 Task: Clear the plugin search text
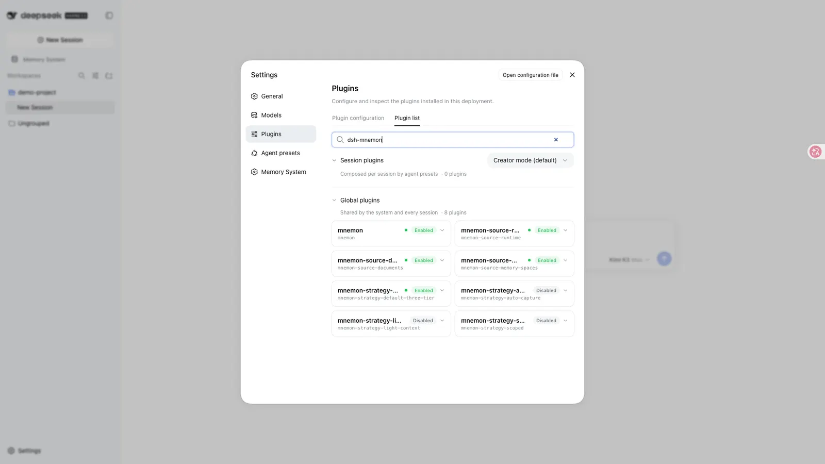point(556,140)
